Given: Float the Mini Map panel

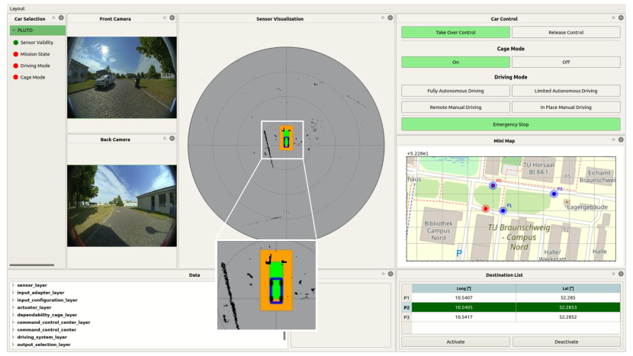Looking at the screenshot, I should coord(613,140).
